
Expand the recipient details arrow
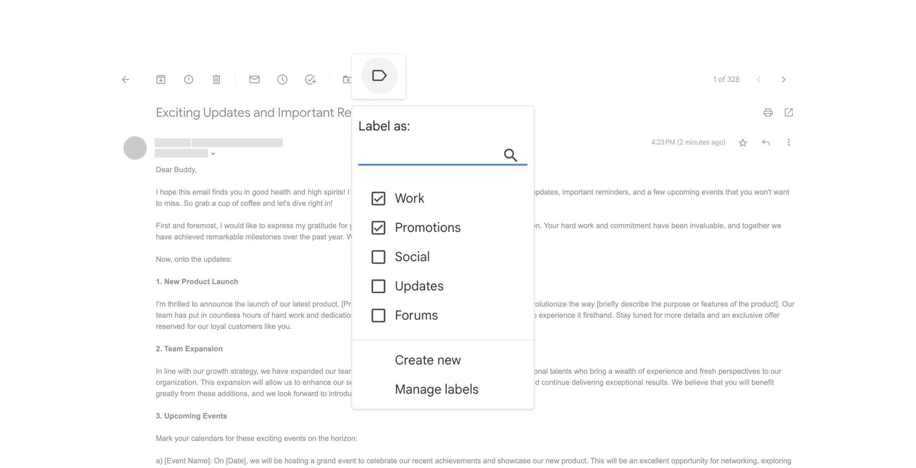click(x=213, y=154)
